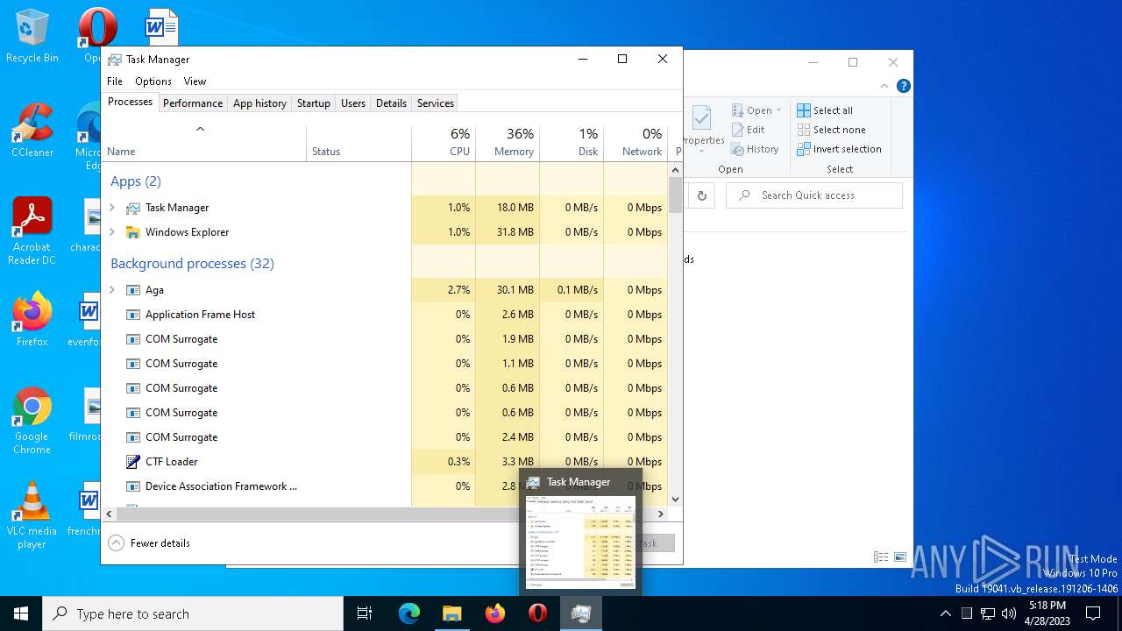Click History in Explorer ribbon
Screen dimensions: 1122x631
pos(755,149)
